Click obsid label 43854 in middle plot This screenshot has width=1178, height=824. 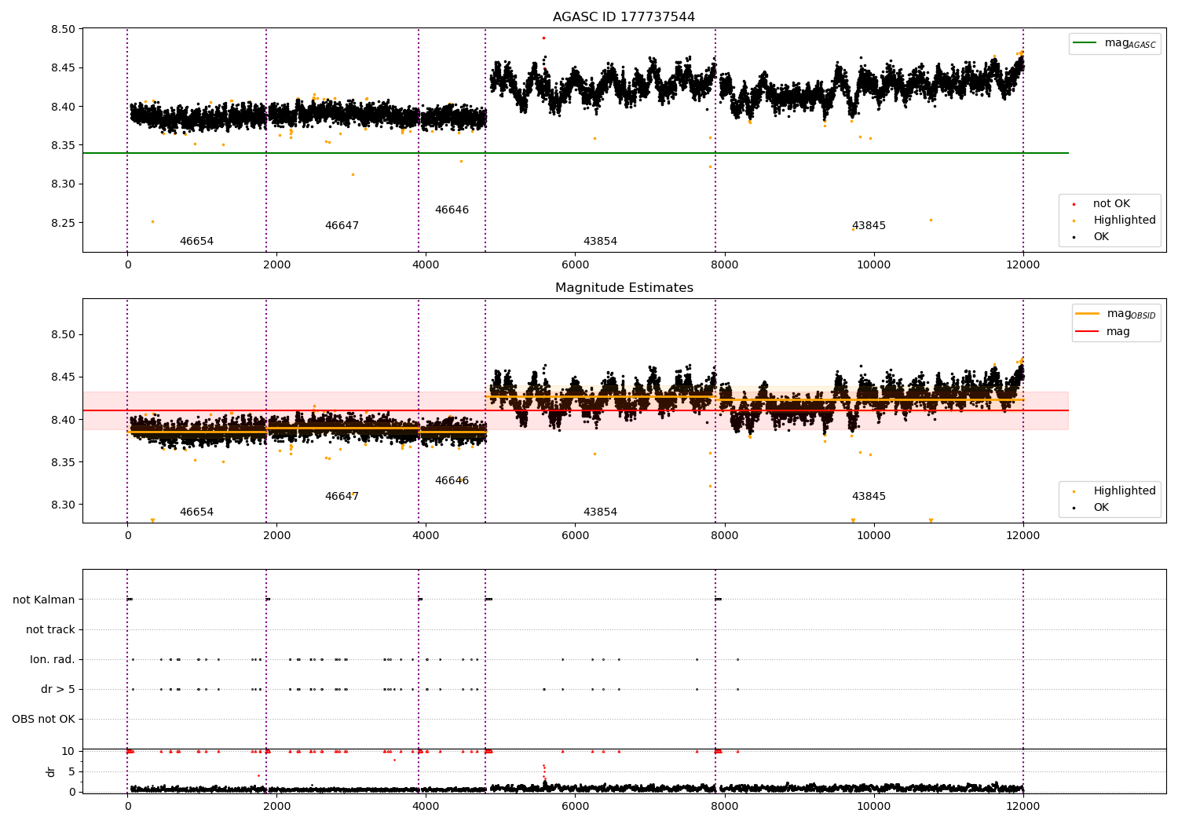[x=600, y=512]
